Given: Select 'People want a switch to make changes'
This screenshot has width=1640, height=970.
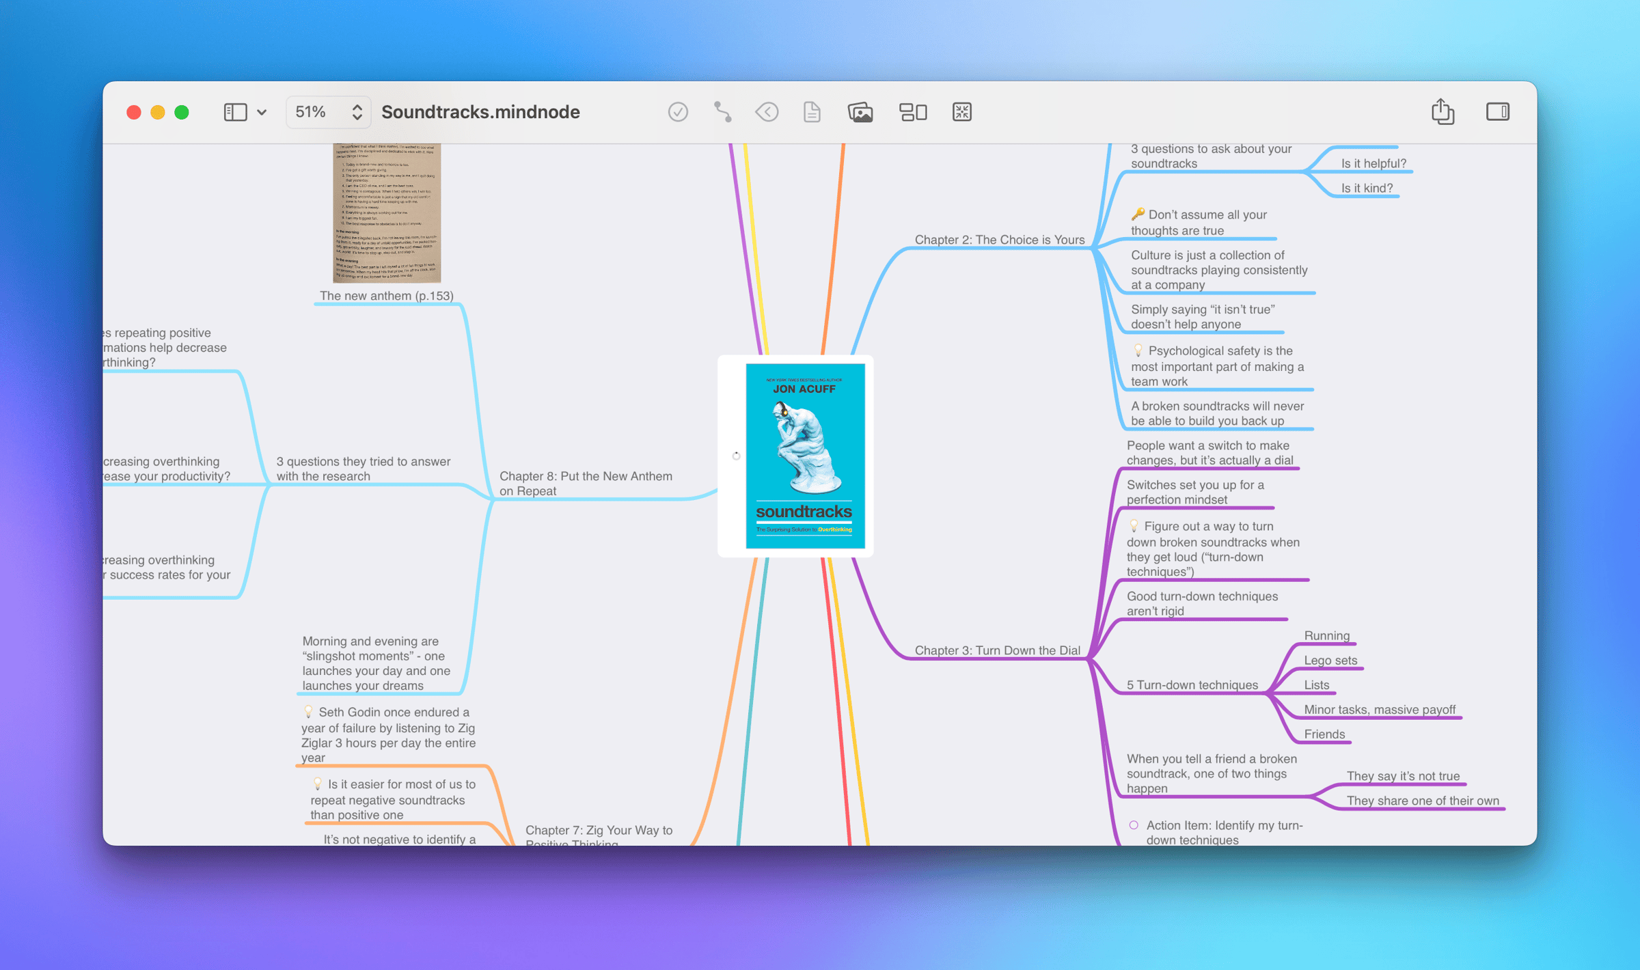Looking at the screenshot, I should point(1209,453).
